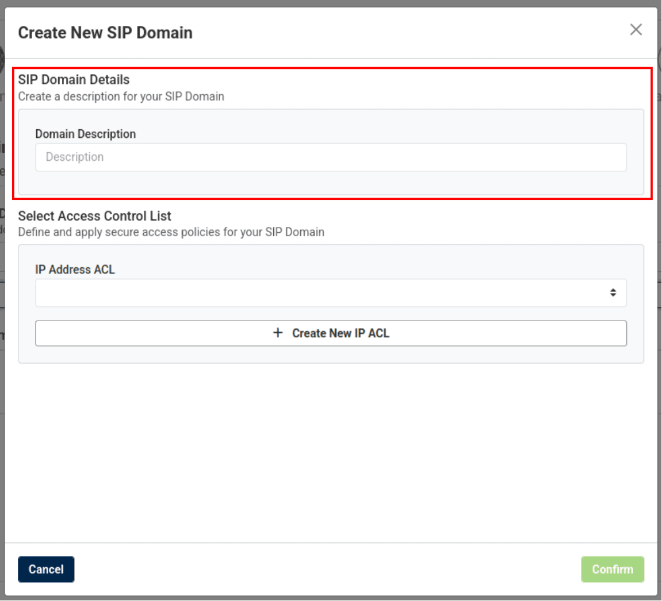662x601 pixels.
Task: Click the dimmed backdrop above the dialog
Action: pos(331,3)
